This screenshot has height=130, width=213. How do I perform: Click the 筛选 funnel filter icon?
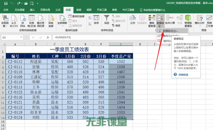[x=106, y=20]
